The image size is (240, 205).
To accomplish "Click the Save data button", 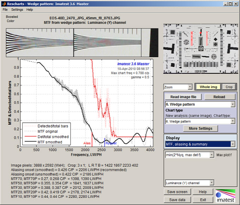I will 177,200.
